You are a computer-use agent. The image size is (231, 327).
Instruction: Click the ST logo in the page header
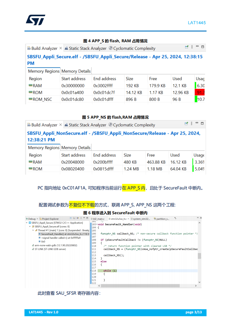point(36,20)
